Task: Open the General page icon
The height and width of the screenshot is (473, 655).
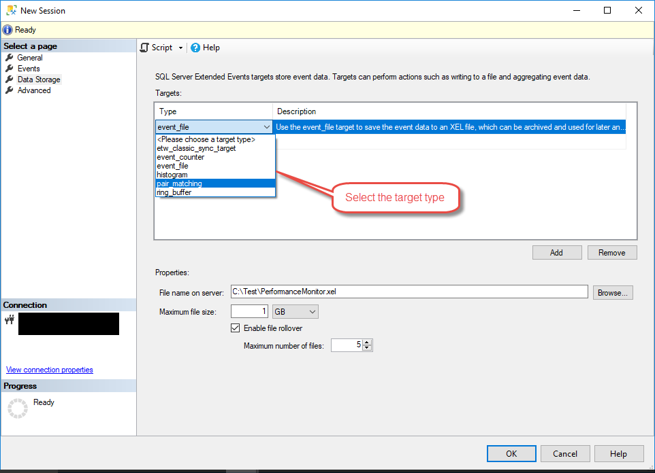Action: click(x=11, y=57)
